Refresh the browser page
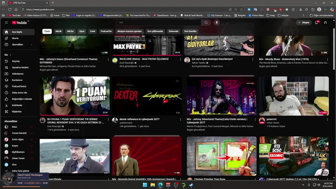The width and height of the screenshot is (336, 189). click(10, 9)
